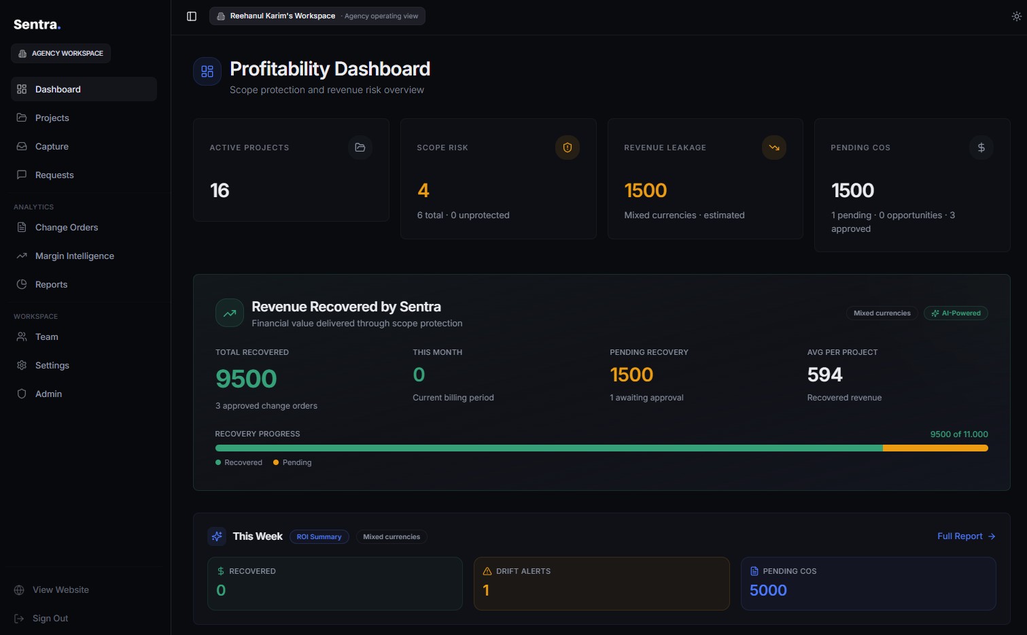Open the Drift Alerts card
This screenshot has height=635, width=1027.
point(602,584)
